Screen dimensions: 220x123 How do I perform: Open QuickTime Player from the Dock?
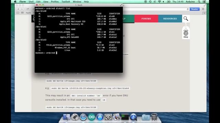point(133,117)
